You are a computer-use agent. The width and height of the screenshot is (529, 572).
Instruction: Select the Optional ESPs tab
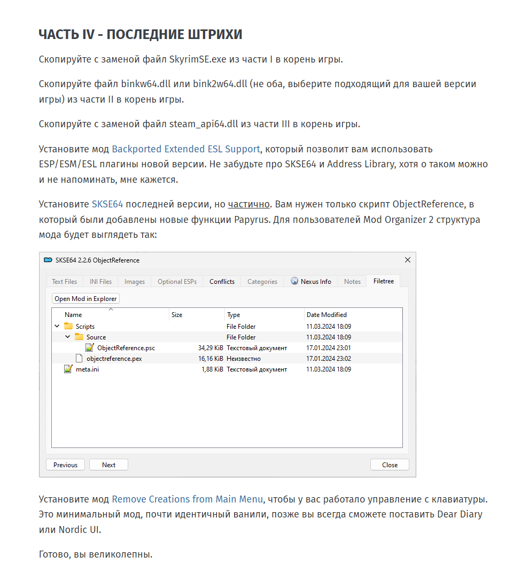[177, 282]
